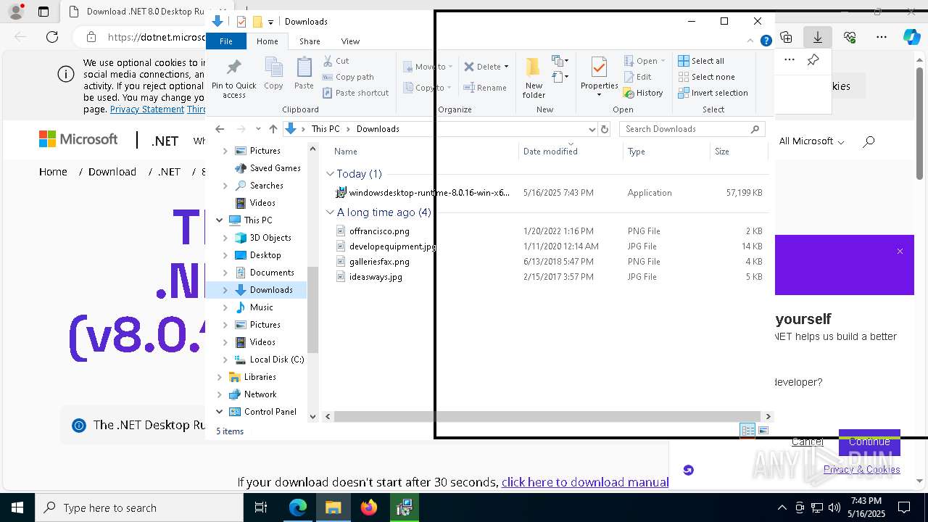Sort by Date modified column
928x522 pixels.
571,152
